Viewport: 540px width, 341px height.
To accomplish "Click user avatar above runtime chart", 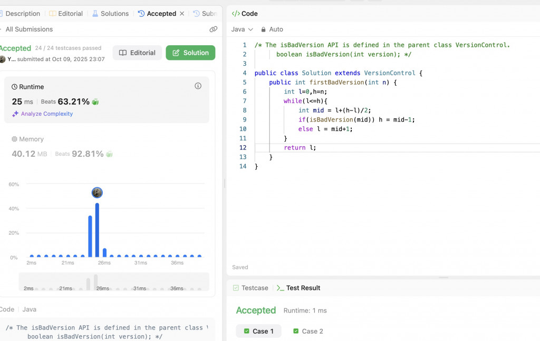I will click(x=97, y=193).
